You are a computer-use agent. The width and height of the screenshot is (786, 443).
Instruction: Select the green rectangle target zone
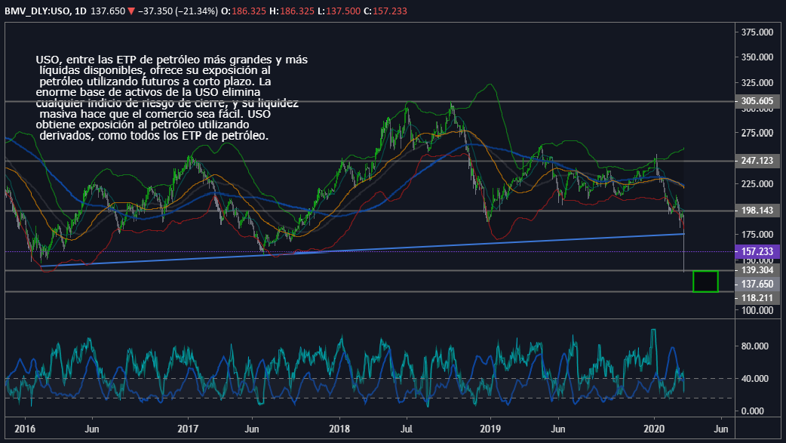click(x=705, y=281)
